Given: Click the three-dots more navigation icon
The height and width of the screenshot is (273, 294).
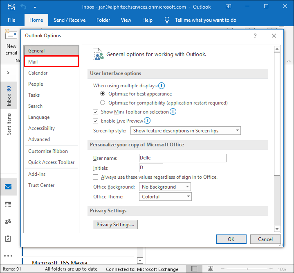Looking at the screenshot, I should click(x=8, y=256).
